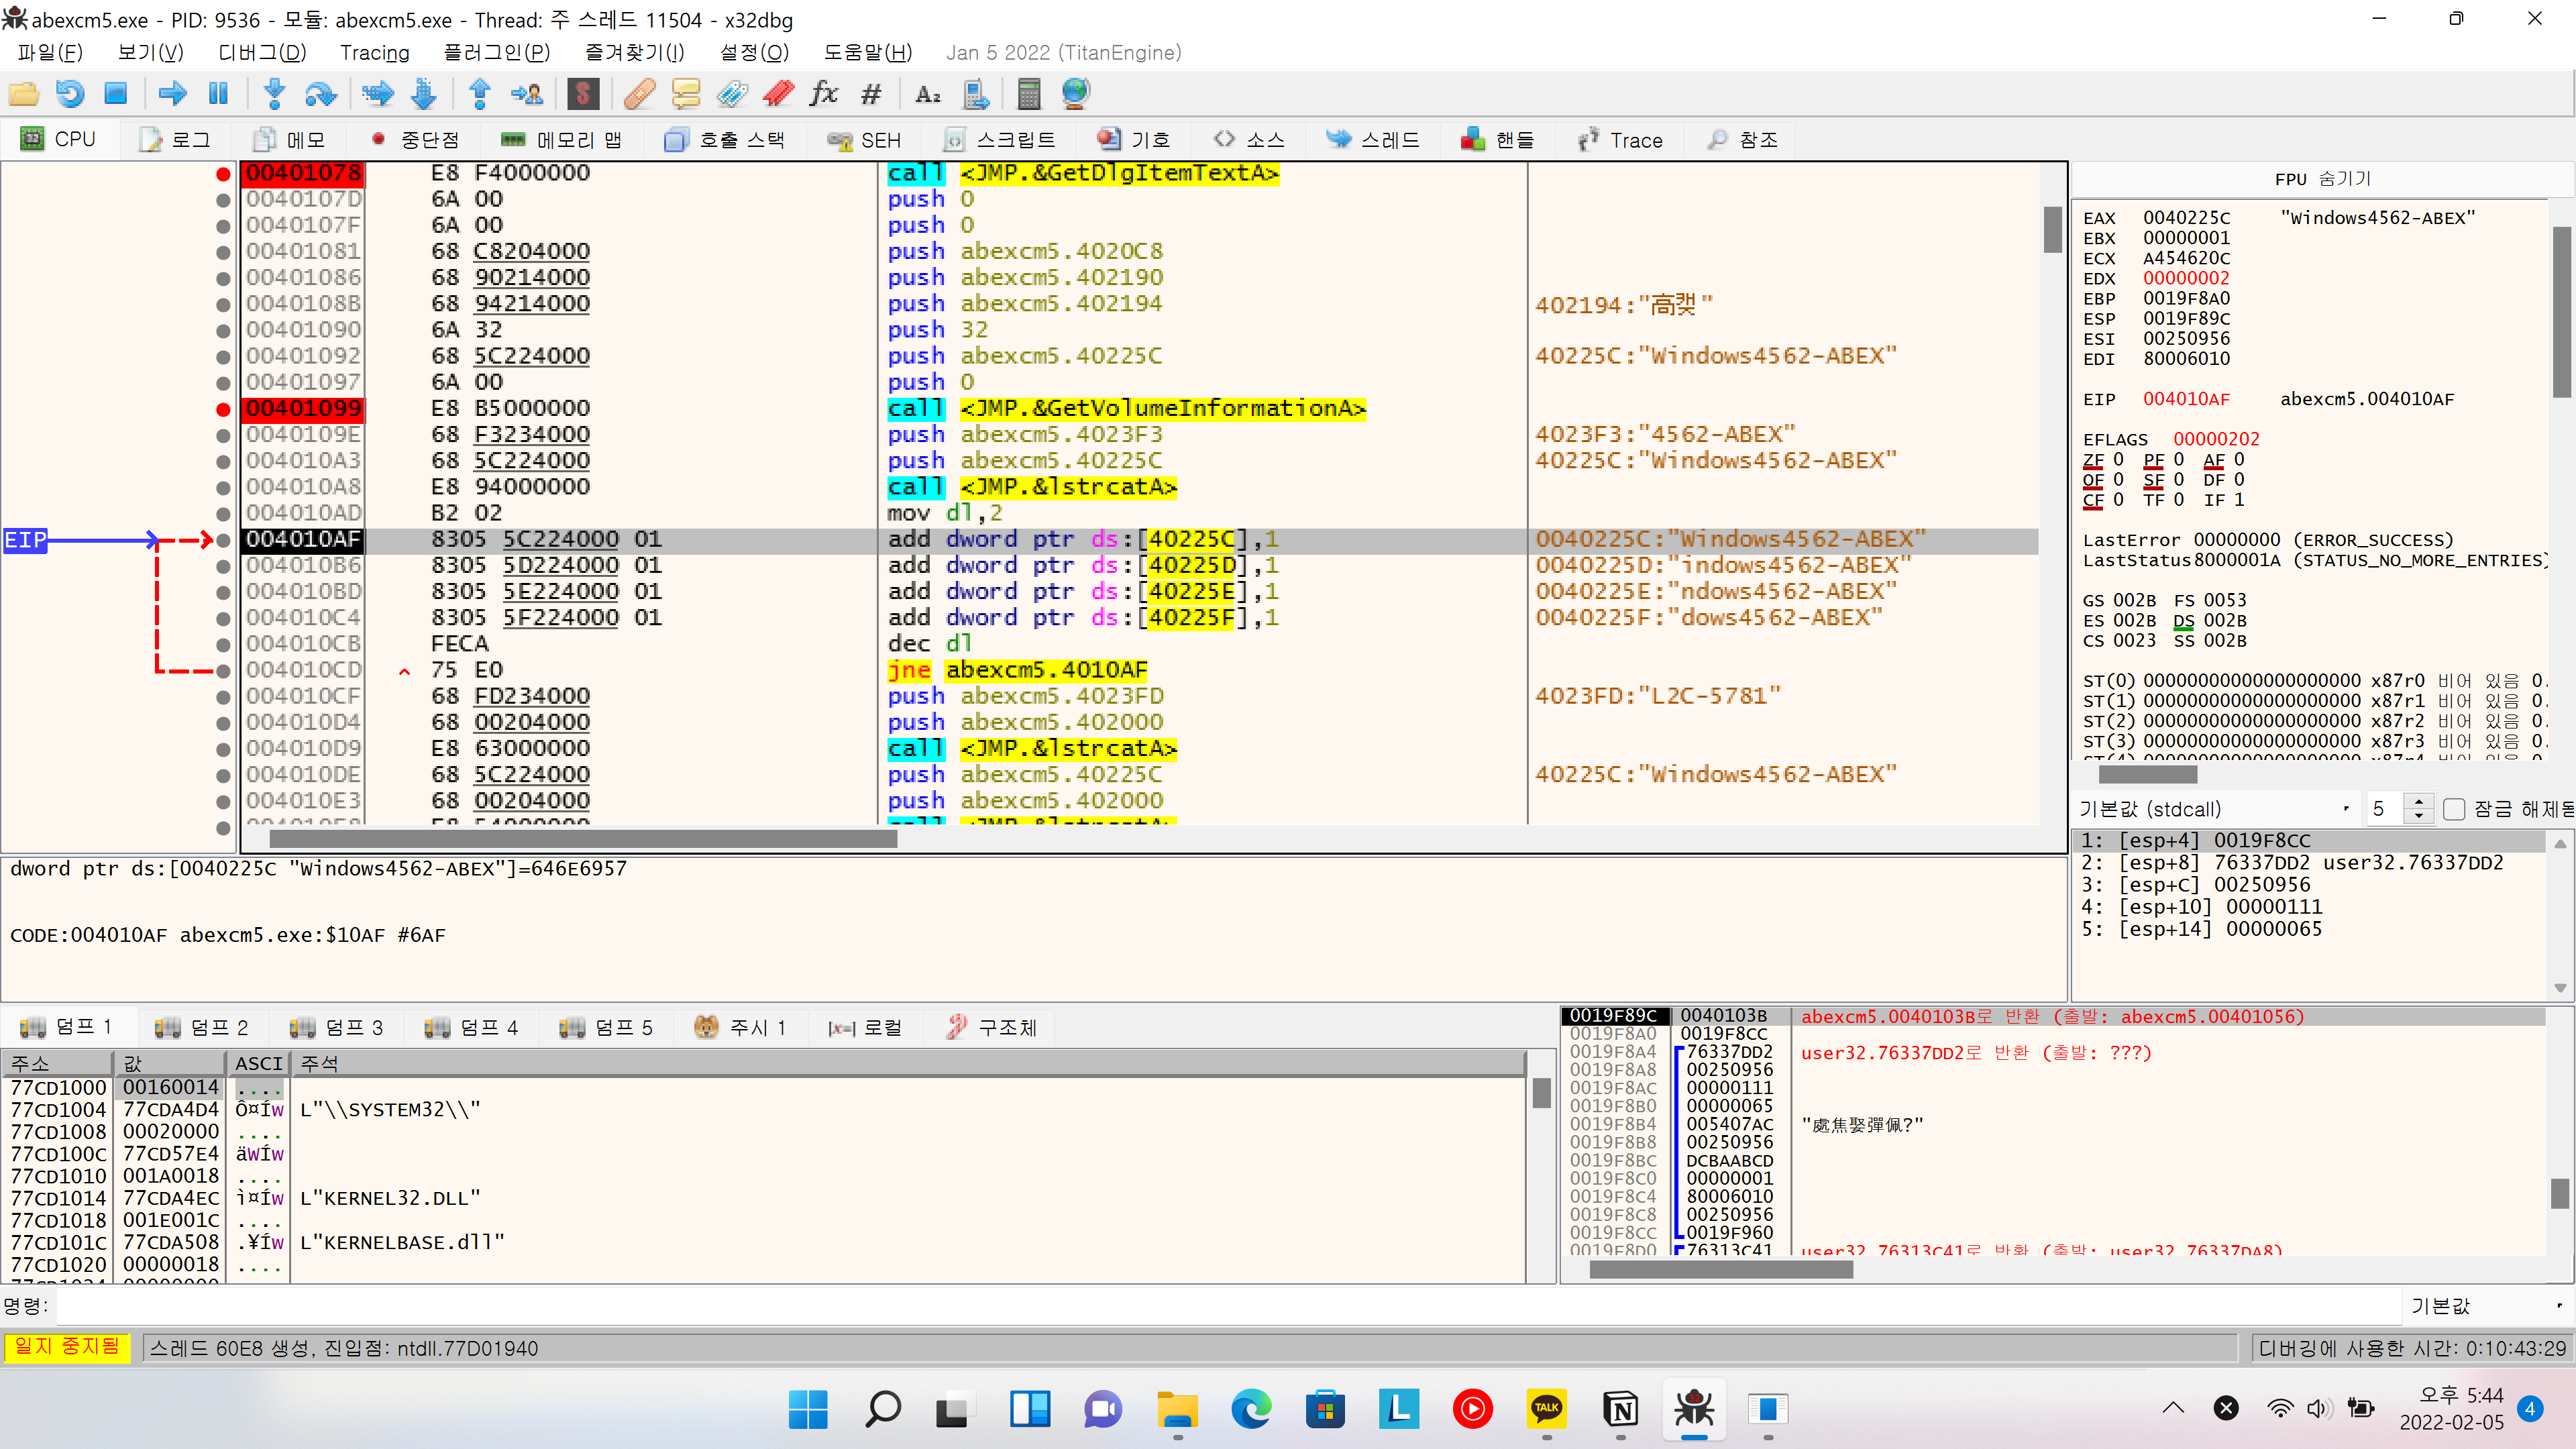Open online help via the globe icon

pos(1076,94)
